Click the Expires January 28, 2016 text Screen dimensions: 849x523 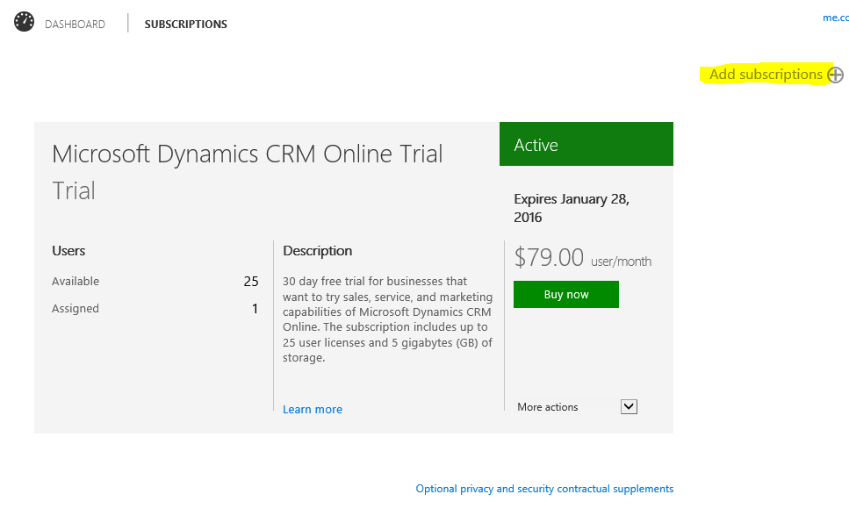click(572, 208)
